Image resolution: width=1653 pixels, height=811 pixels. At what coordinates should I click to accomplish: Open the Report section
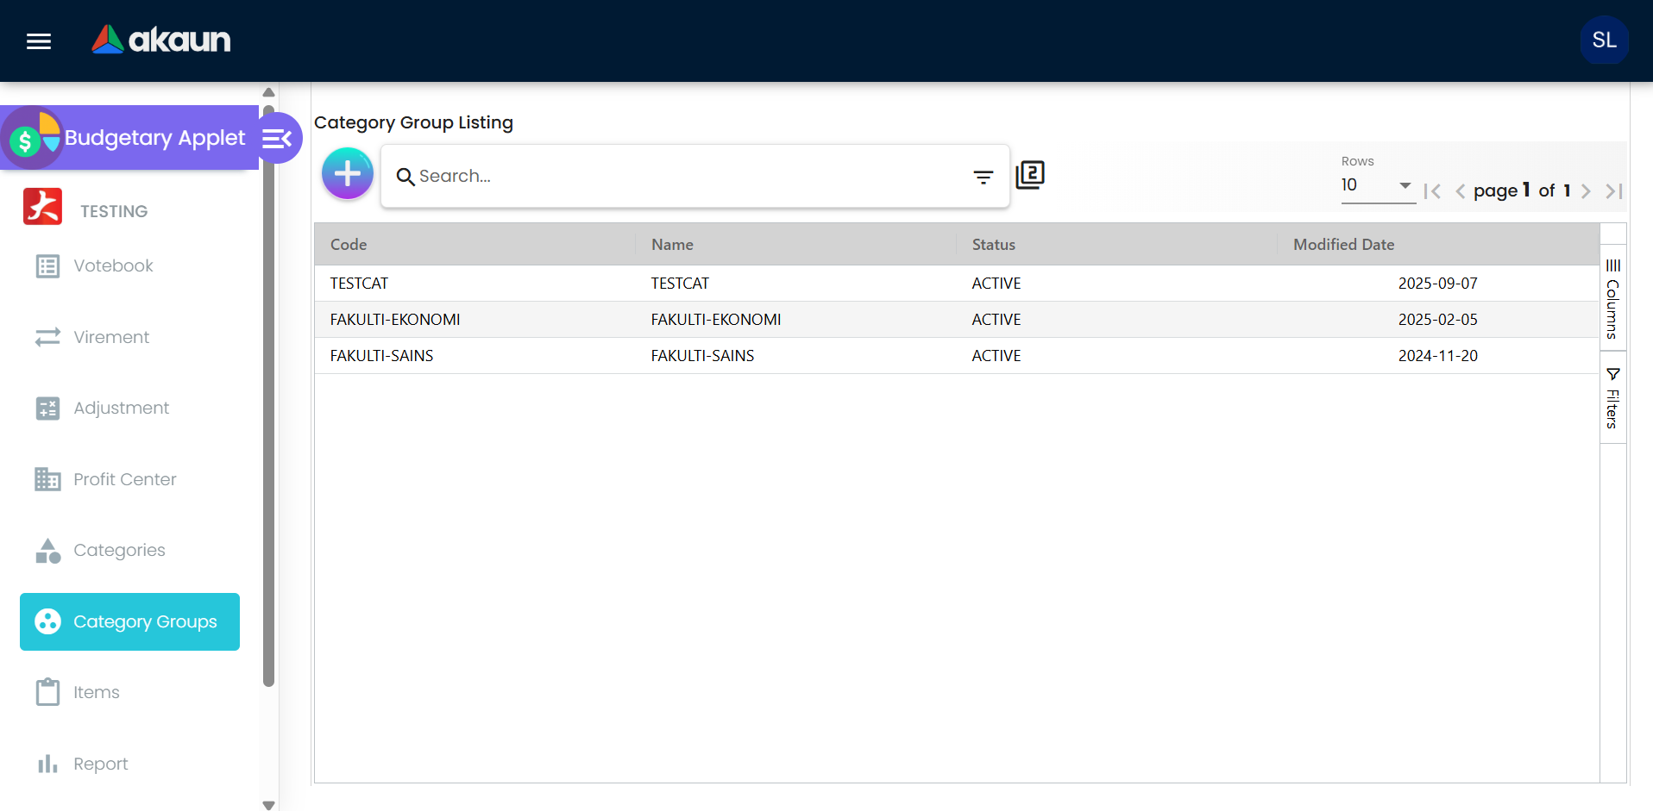[x=100, y=764]
